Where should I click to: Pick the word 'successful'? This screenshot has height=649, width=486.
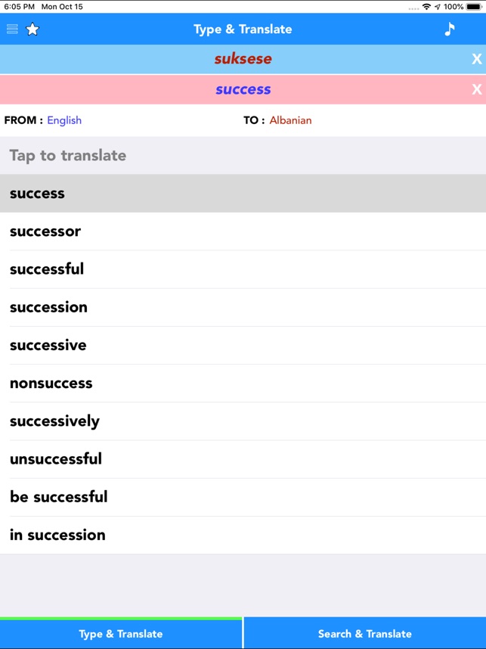[x=243, y=269]
